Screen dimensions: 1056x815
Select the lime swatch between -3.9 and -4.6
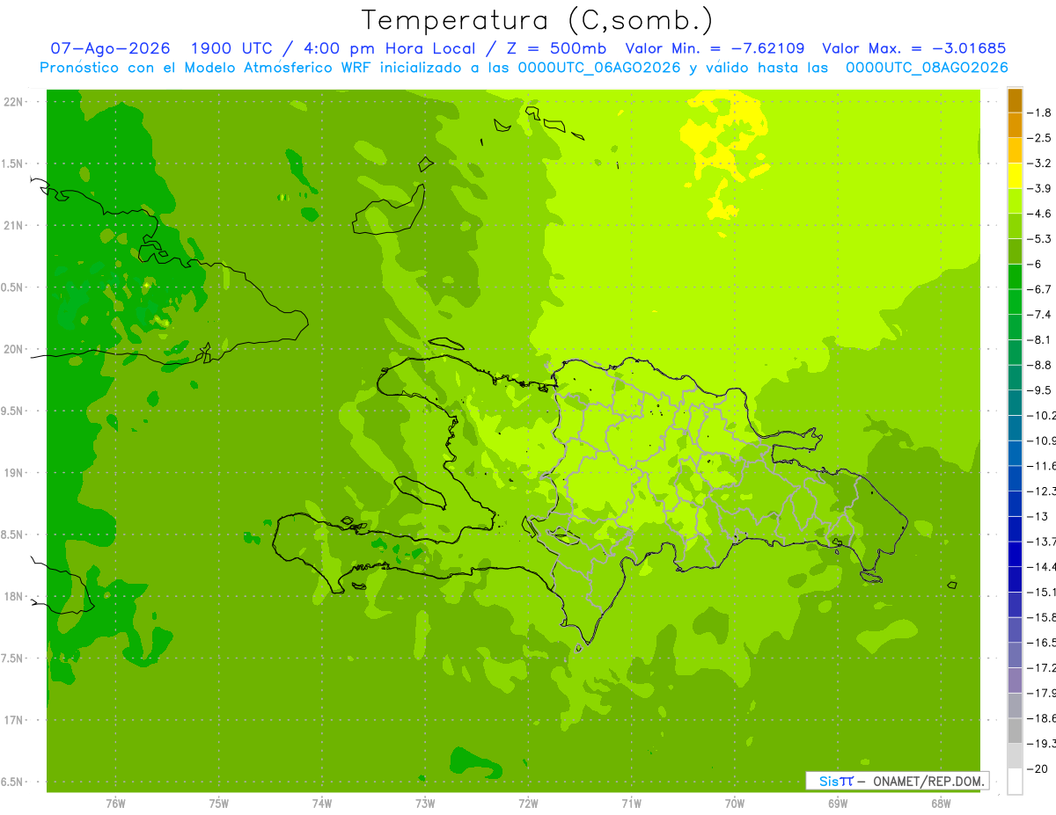tap(1015, 200)
